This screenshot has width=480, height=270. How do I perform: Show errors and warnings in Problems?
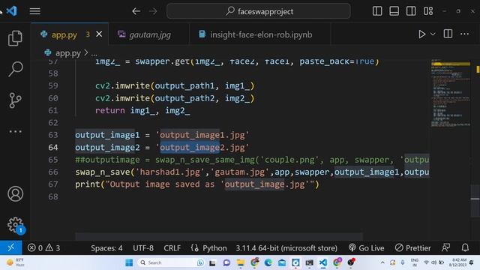(x=43, y=247)
